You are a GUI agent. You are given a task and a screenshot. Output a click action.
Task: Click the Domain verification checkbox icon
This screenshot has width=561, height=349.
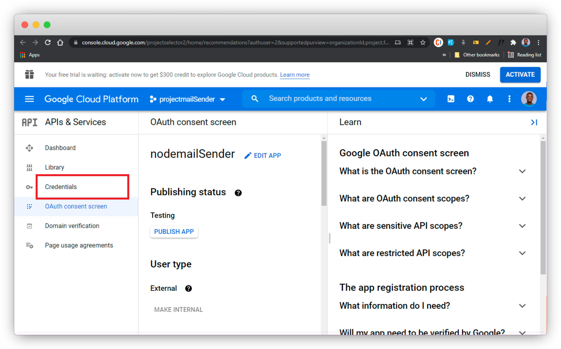click(x=29, y=226)
